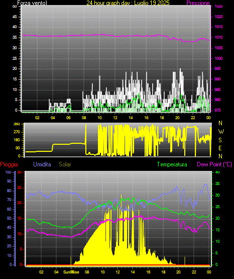
Task: Click the 'W' compass letter beside wind-direction graph
Action: click(221, 132)
